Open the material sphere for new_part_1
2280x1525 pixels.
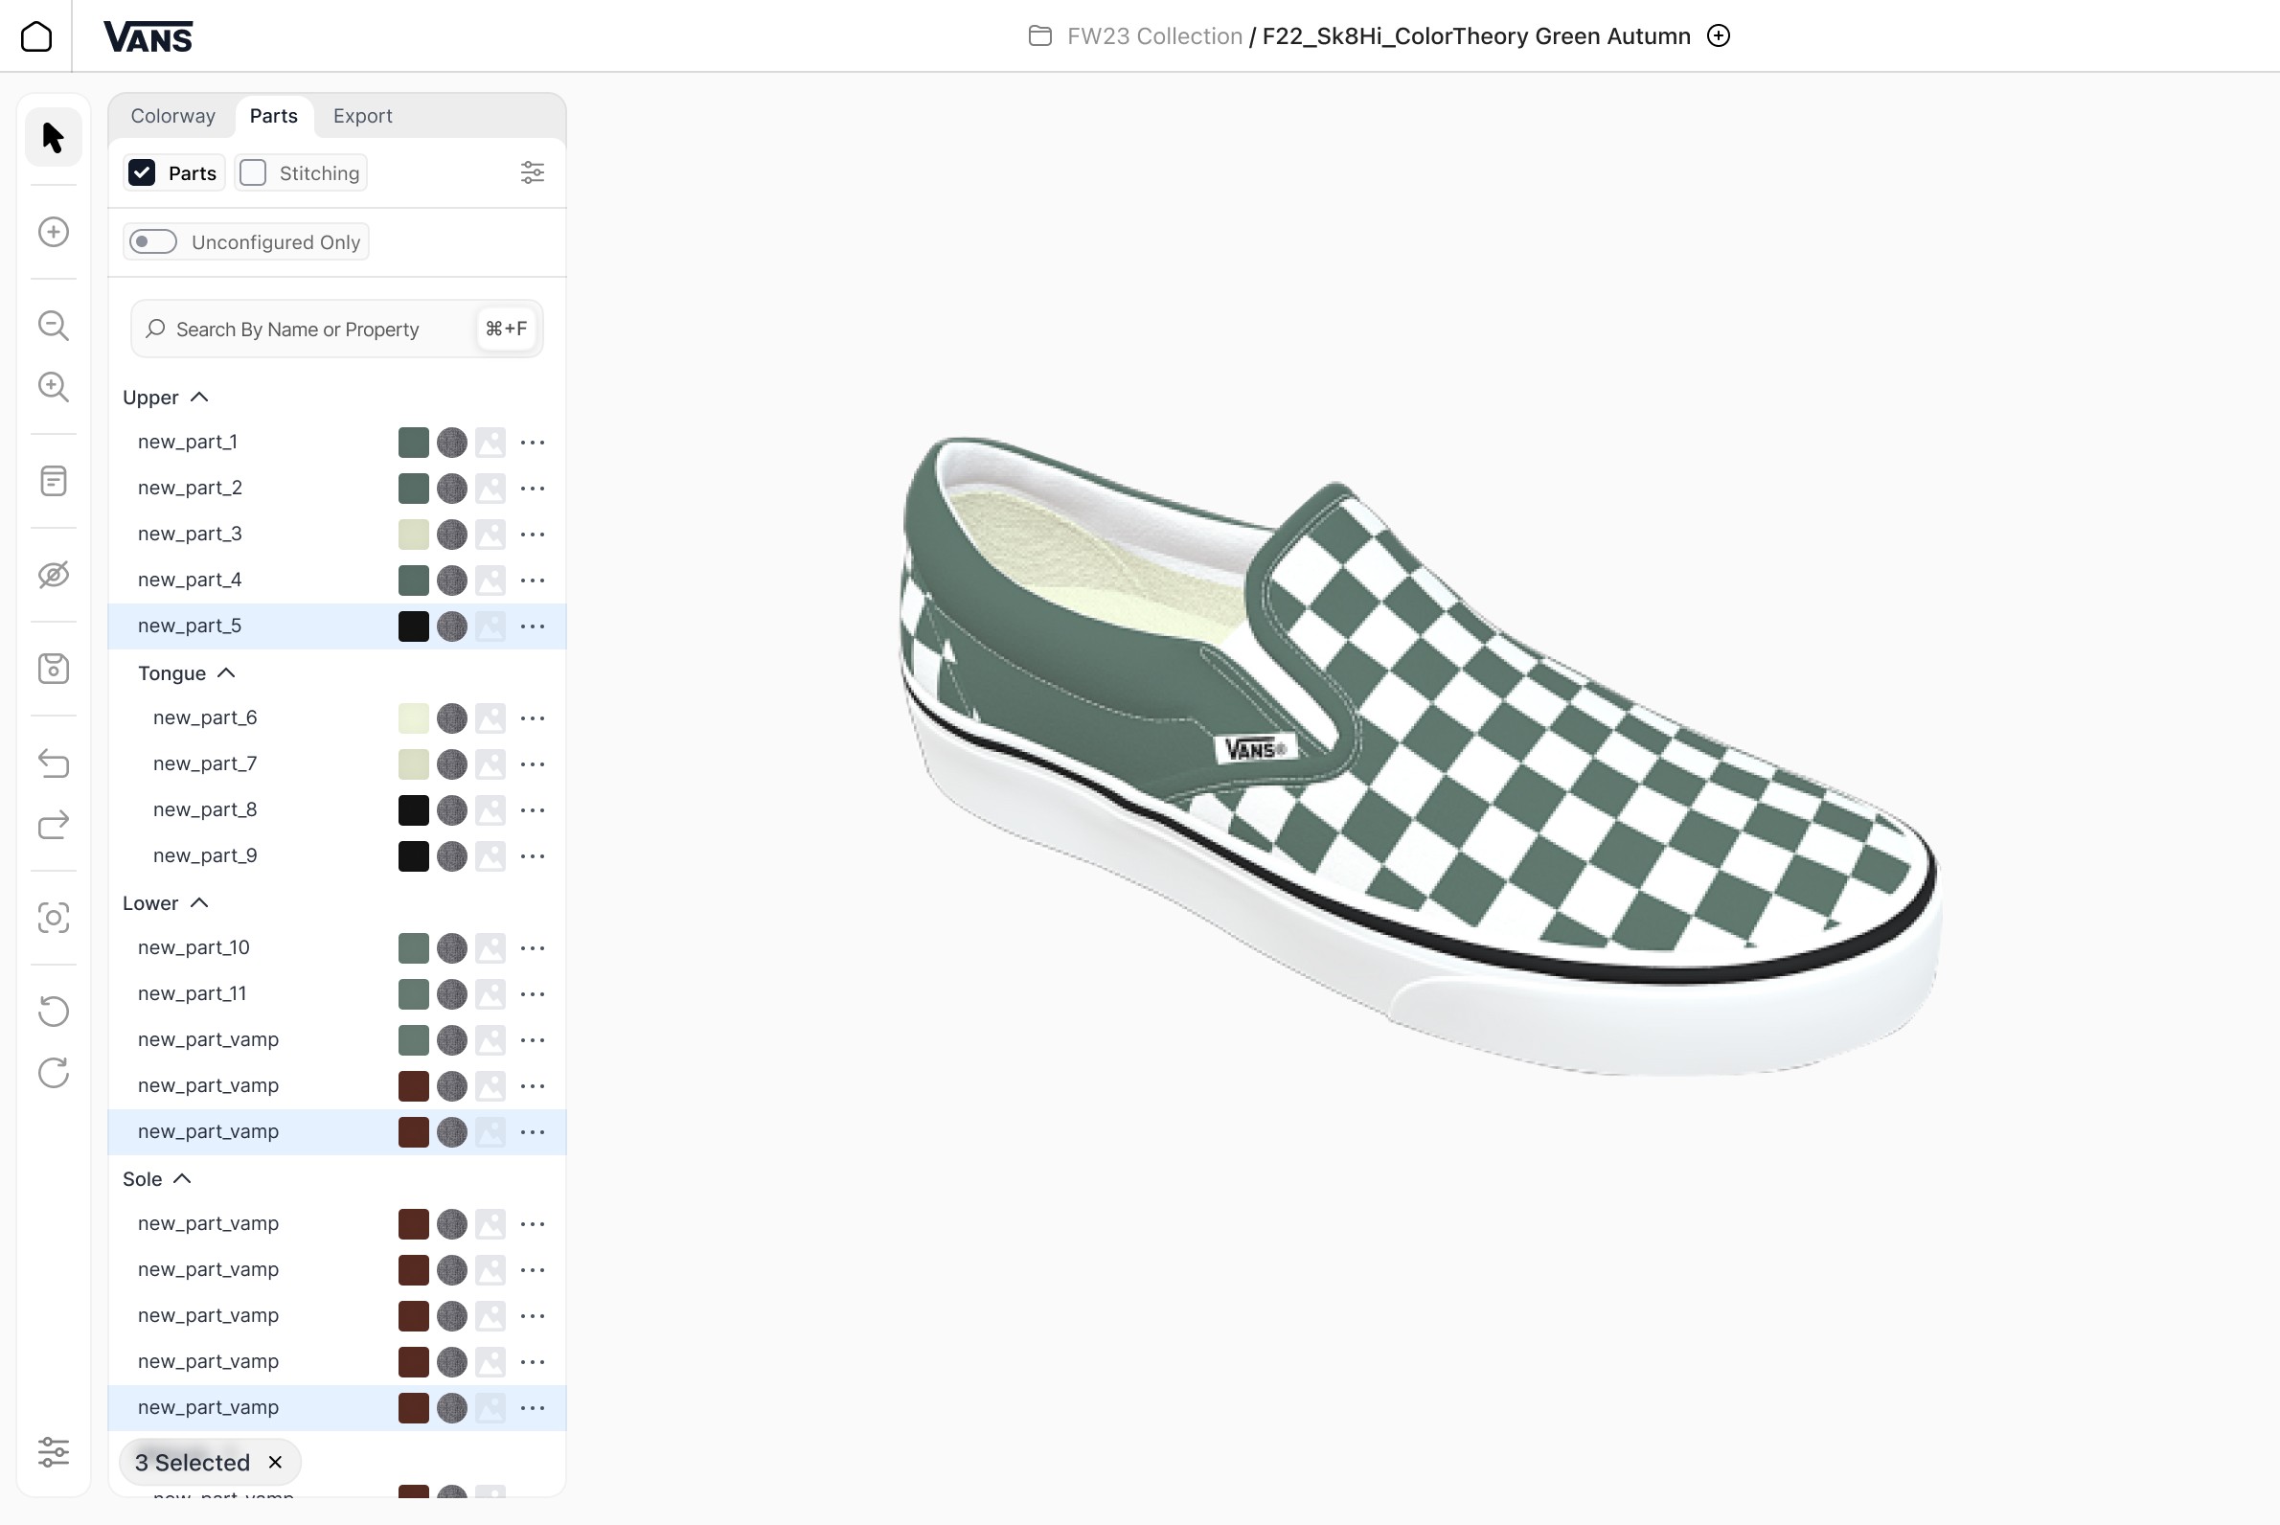click(451, 443)
